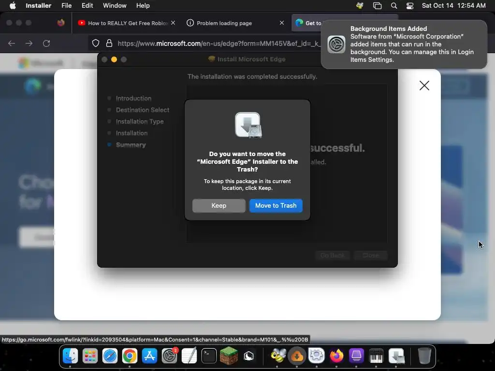Select the Summary step in the sidebar
Image resolution: width=495 pixels, height=371 pixels.
[131, 145]
